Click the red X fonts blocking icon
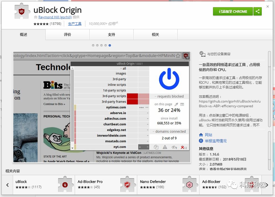The width and height of the screenshot is (275, 197). pos(184,147)
